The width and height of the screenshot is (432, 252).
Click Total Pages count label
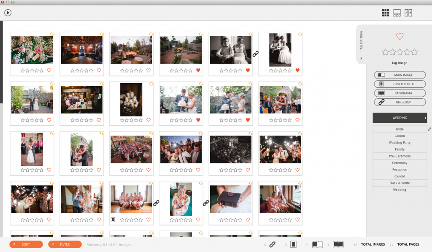pyautogui.click(x=408, y=244)
